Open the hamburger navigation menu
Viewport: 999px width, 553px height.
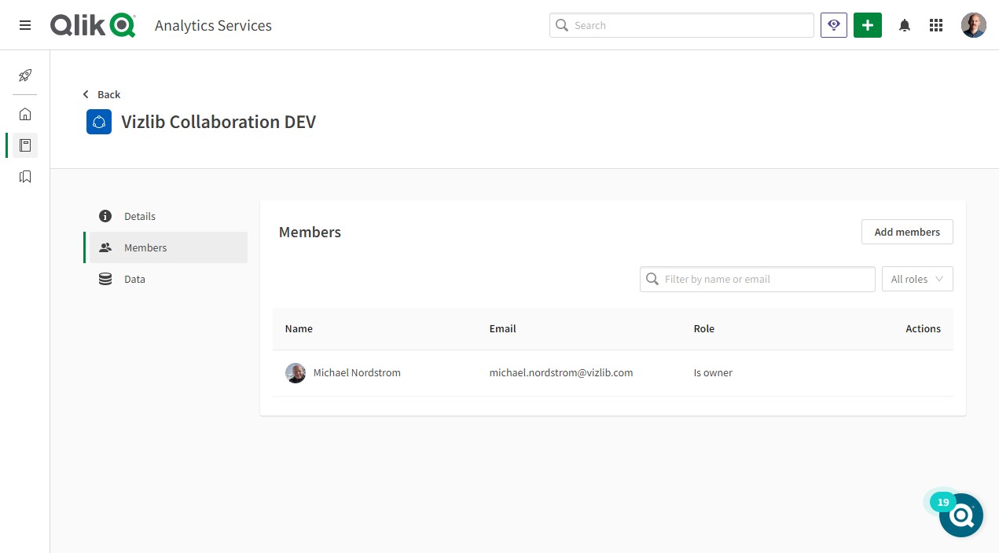pyautogui.click(x=25, y=25)
